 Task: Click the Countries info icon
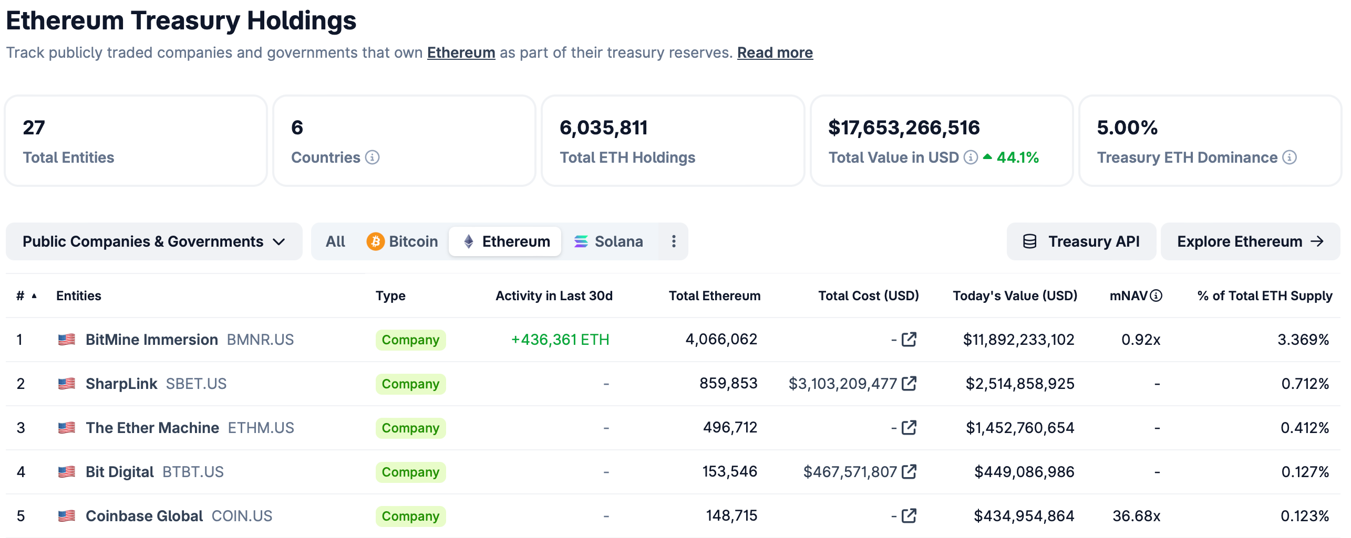(x=373, y=156)
